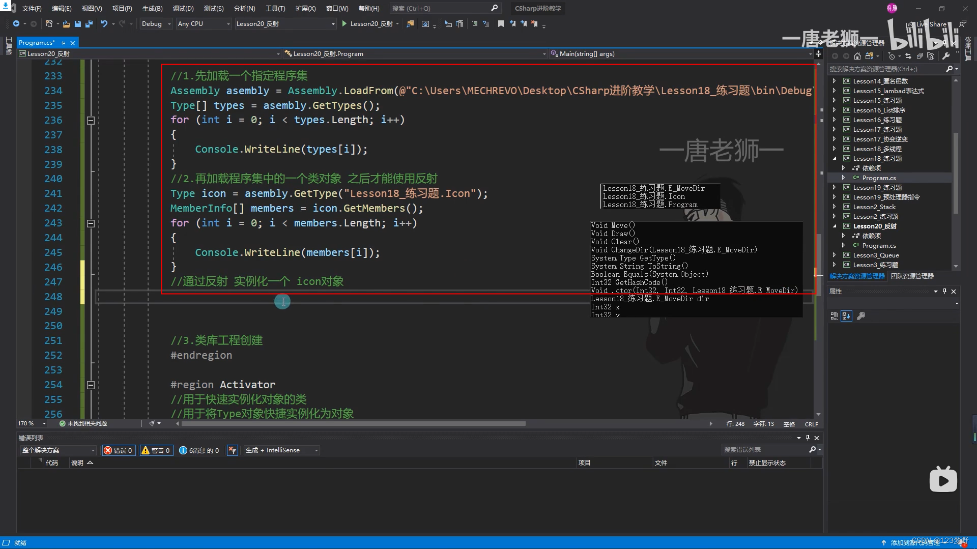Click the open file folder icon
The image size is (977, 549).
66,24
